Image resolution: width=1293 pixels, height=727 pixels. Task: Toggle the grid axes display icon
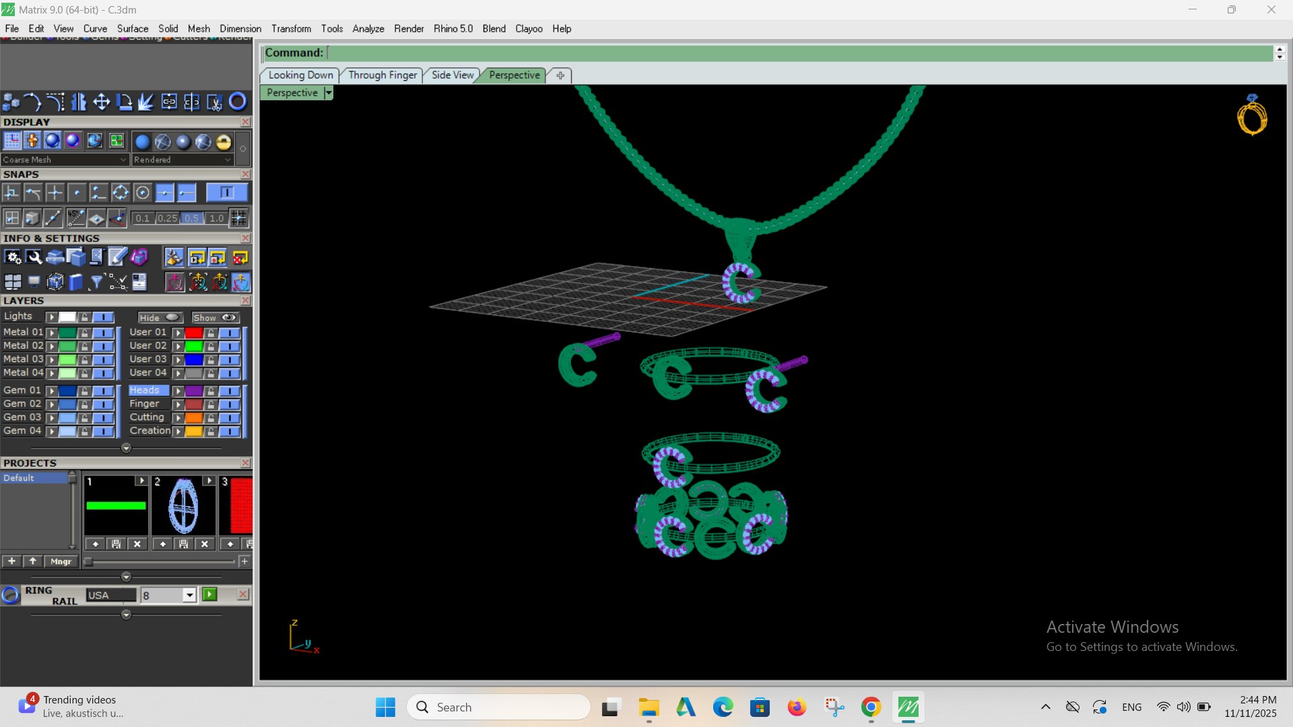pyautogui.click(x=12, y=141)
